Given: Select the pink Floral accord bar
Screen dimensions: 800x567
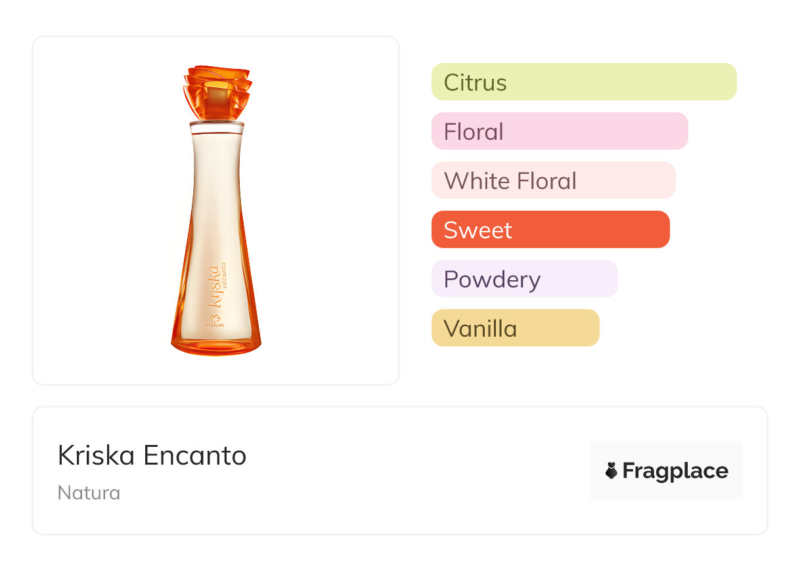Looking at the screenshot, I should coord(560,131).
